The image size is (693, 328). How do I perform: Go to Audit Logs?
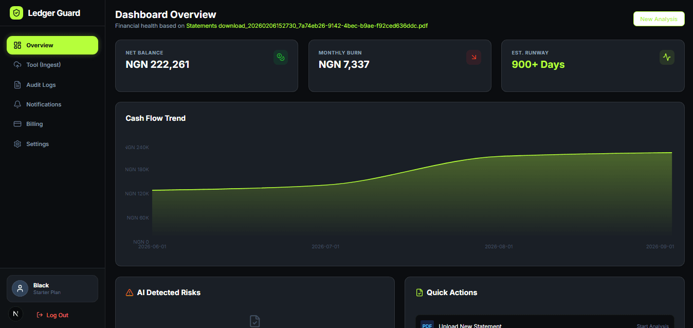(52, 85)
